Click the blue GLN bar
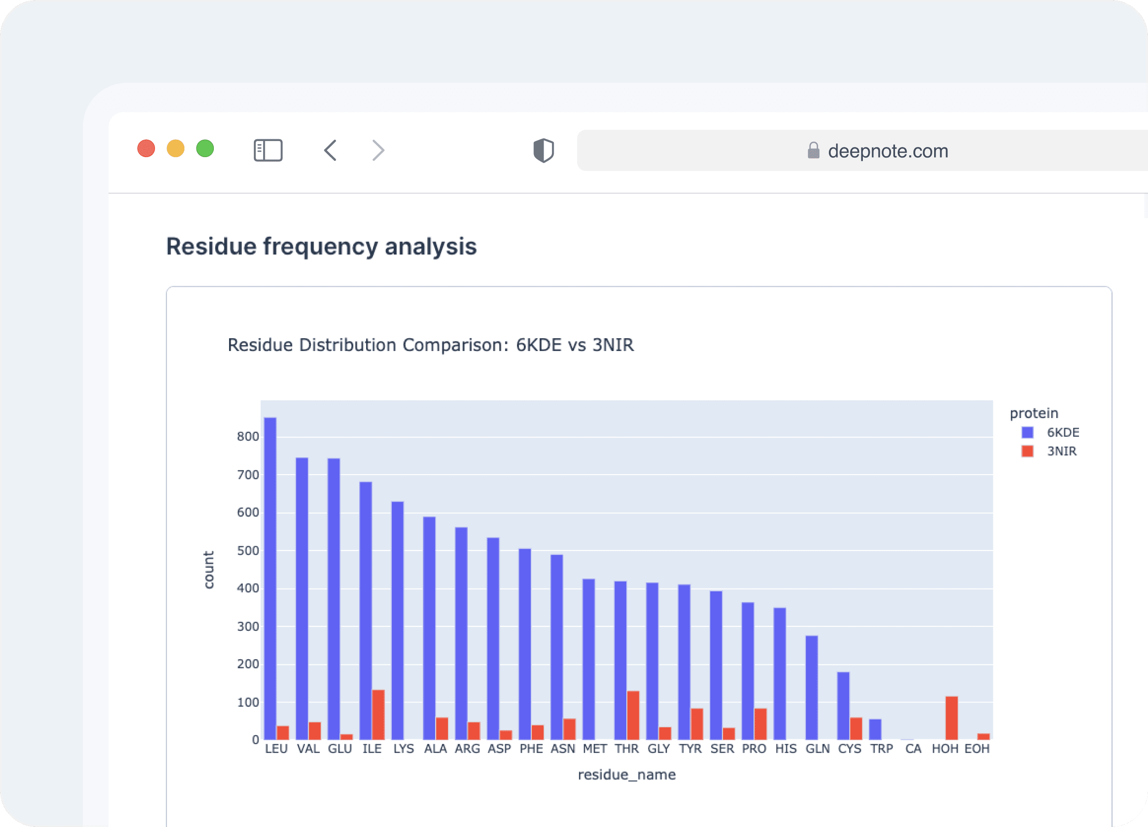 [x=811, y=687]
